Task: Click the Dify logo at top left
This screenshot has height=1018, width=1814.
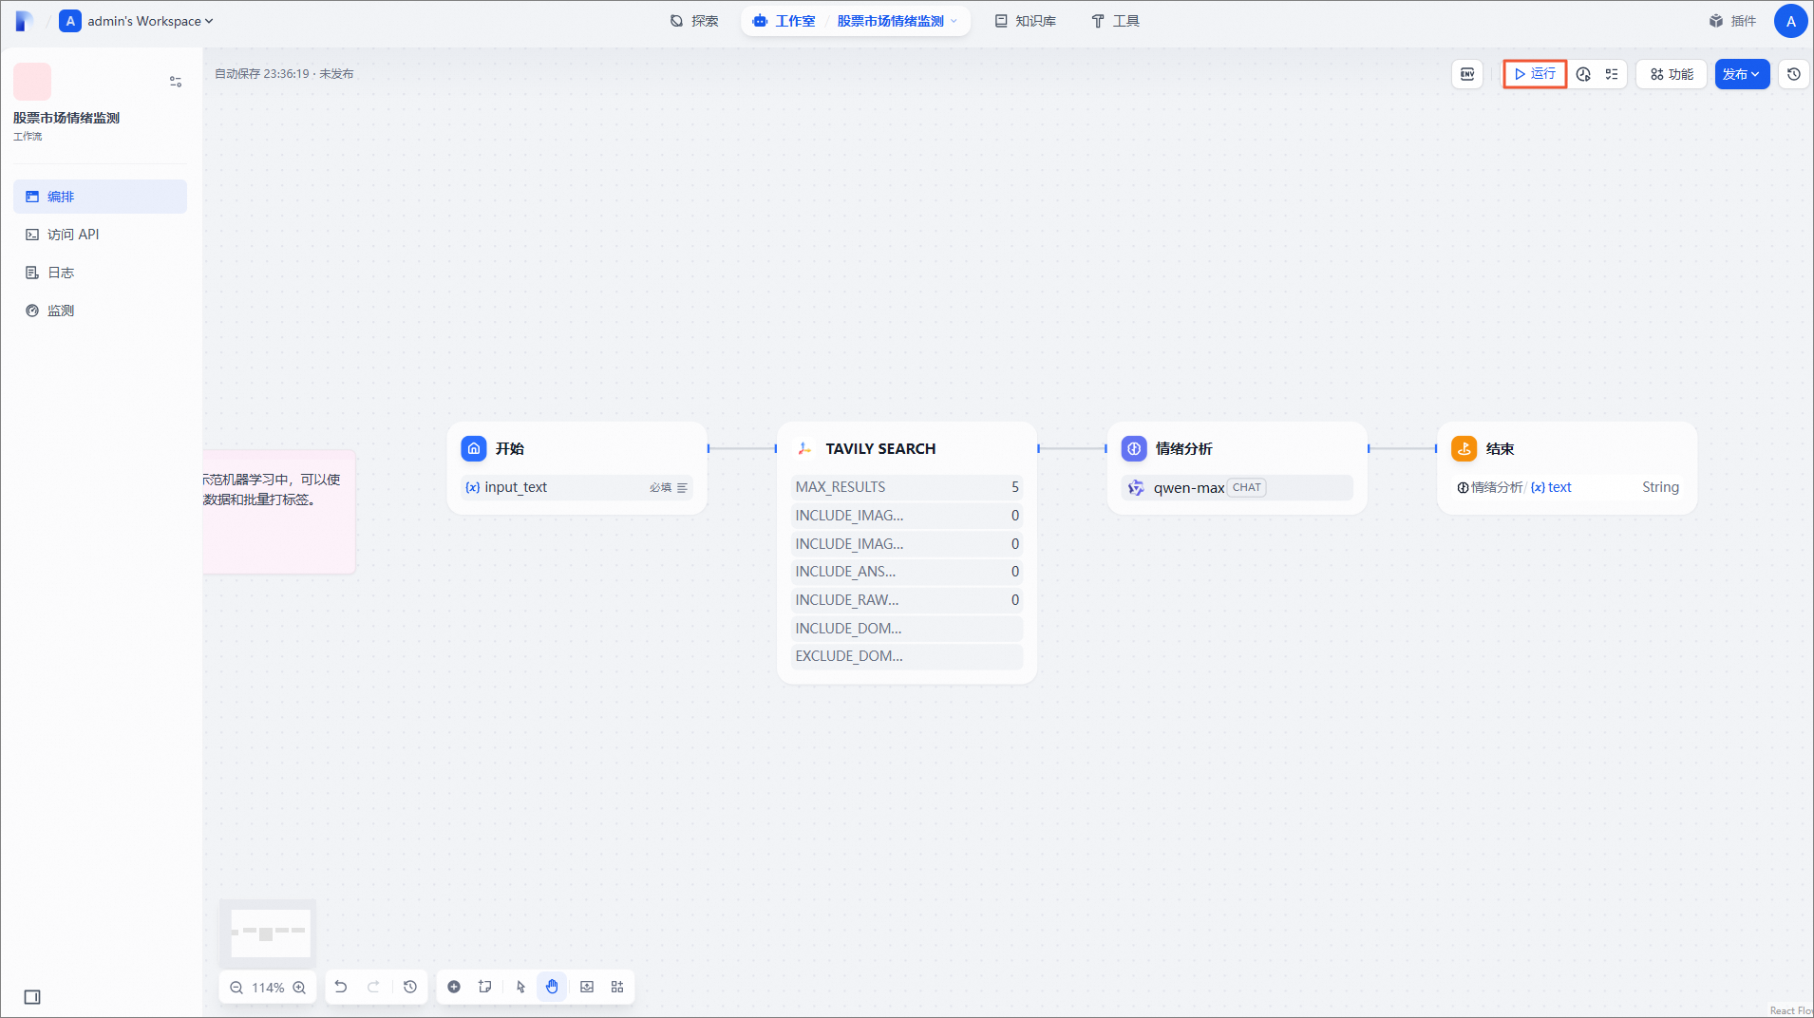Action: tap(25, 21)
